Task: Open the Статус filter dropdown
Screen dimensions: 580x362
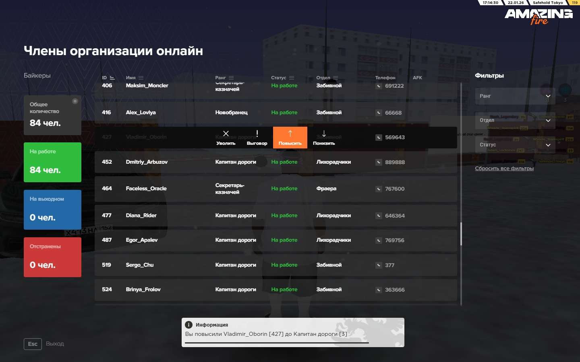Action: pyautogui.click(x=515, y=145)
